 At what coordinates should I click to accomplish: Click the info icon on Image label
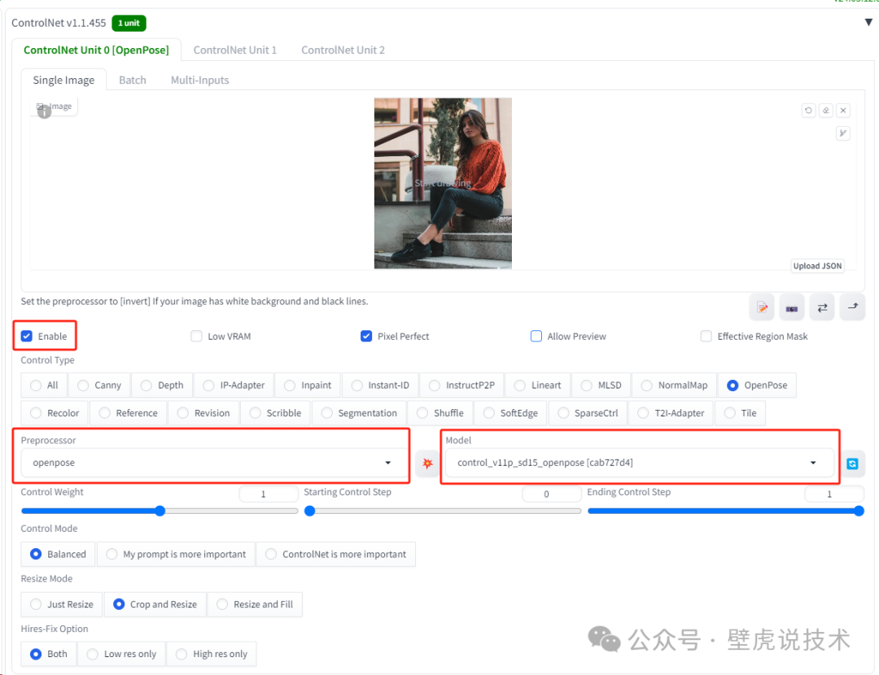(x=44, y=112)
